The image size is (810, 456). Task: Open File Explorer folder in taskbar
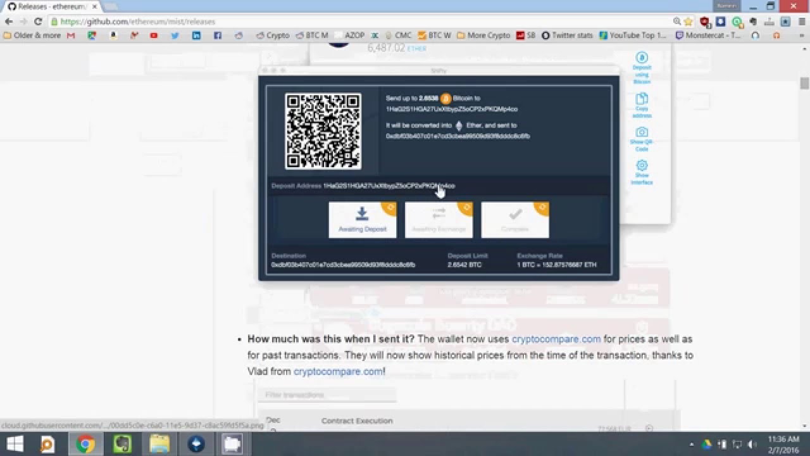[x=159, y=444]
